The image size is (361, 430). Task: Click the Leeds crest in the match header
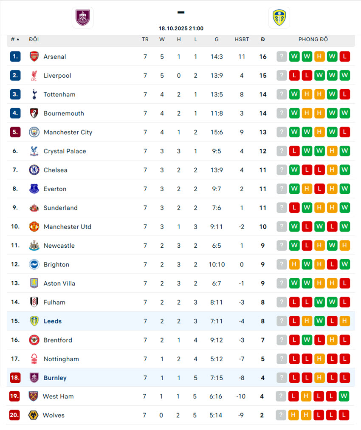279,18
